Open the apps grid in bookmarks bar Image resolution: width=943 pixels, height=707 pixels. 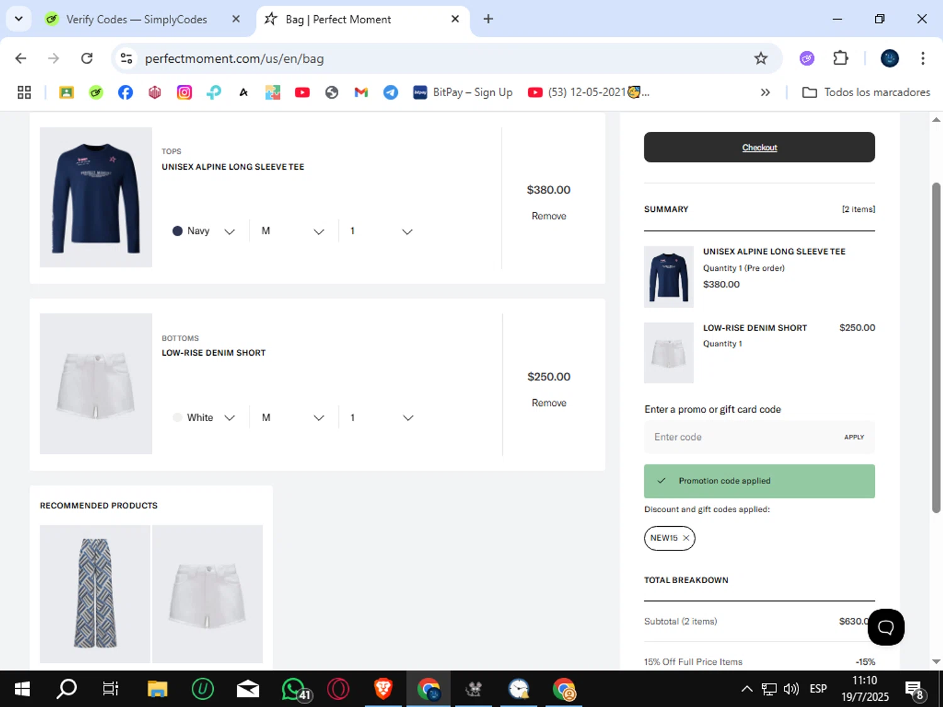(x=24, y=92)
